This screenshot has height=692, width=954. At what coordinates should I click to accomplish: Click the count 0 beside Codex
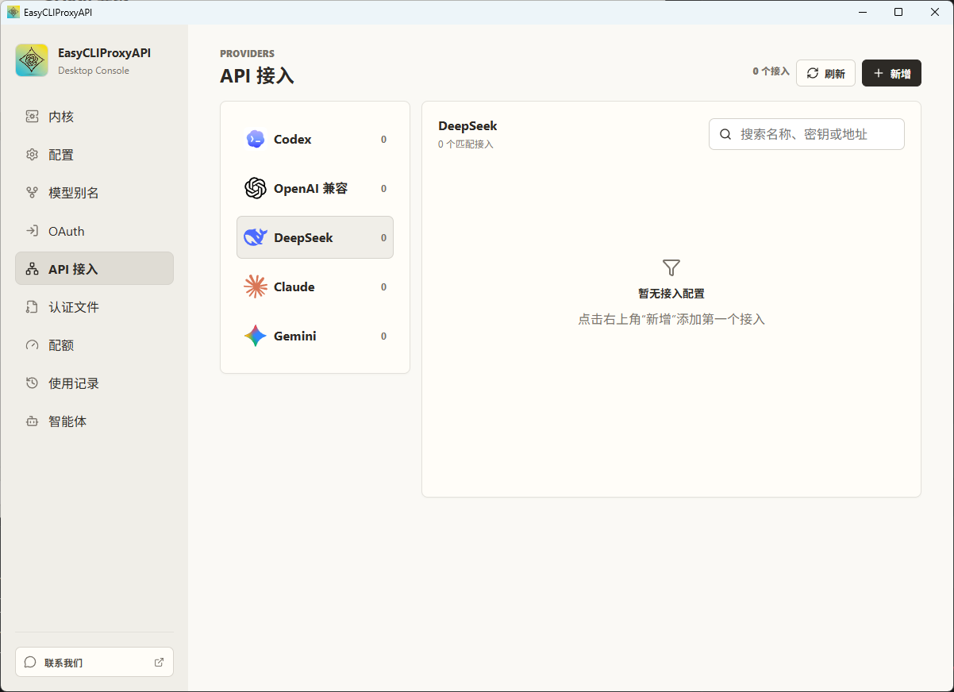tap(383, 140)
